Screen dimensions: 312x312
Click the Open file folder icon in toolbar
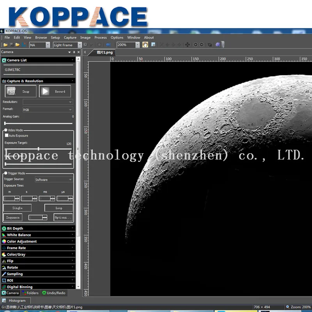[x=5, y=45]
